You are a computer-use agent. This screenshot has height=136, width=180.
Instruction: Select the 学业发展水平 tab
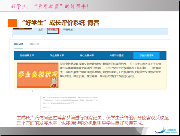[x=57, y=55]
